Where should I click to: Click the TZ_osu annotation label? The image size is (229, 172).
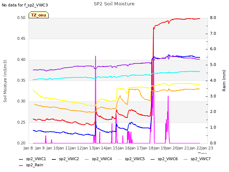point(39,15)
